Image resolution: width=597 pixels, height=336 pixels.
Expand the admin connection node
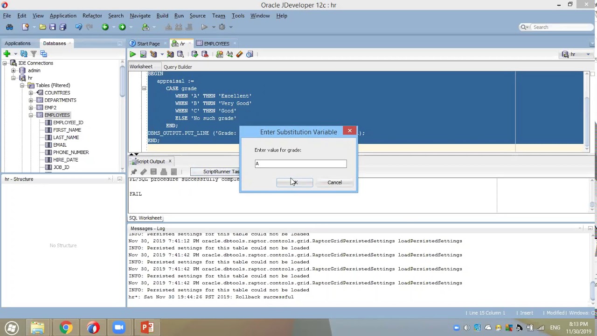point(13,70)
